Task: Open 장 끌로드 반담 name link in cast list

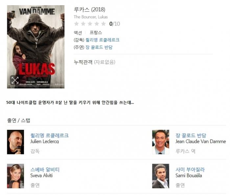Action: (x=191, y=135)
